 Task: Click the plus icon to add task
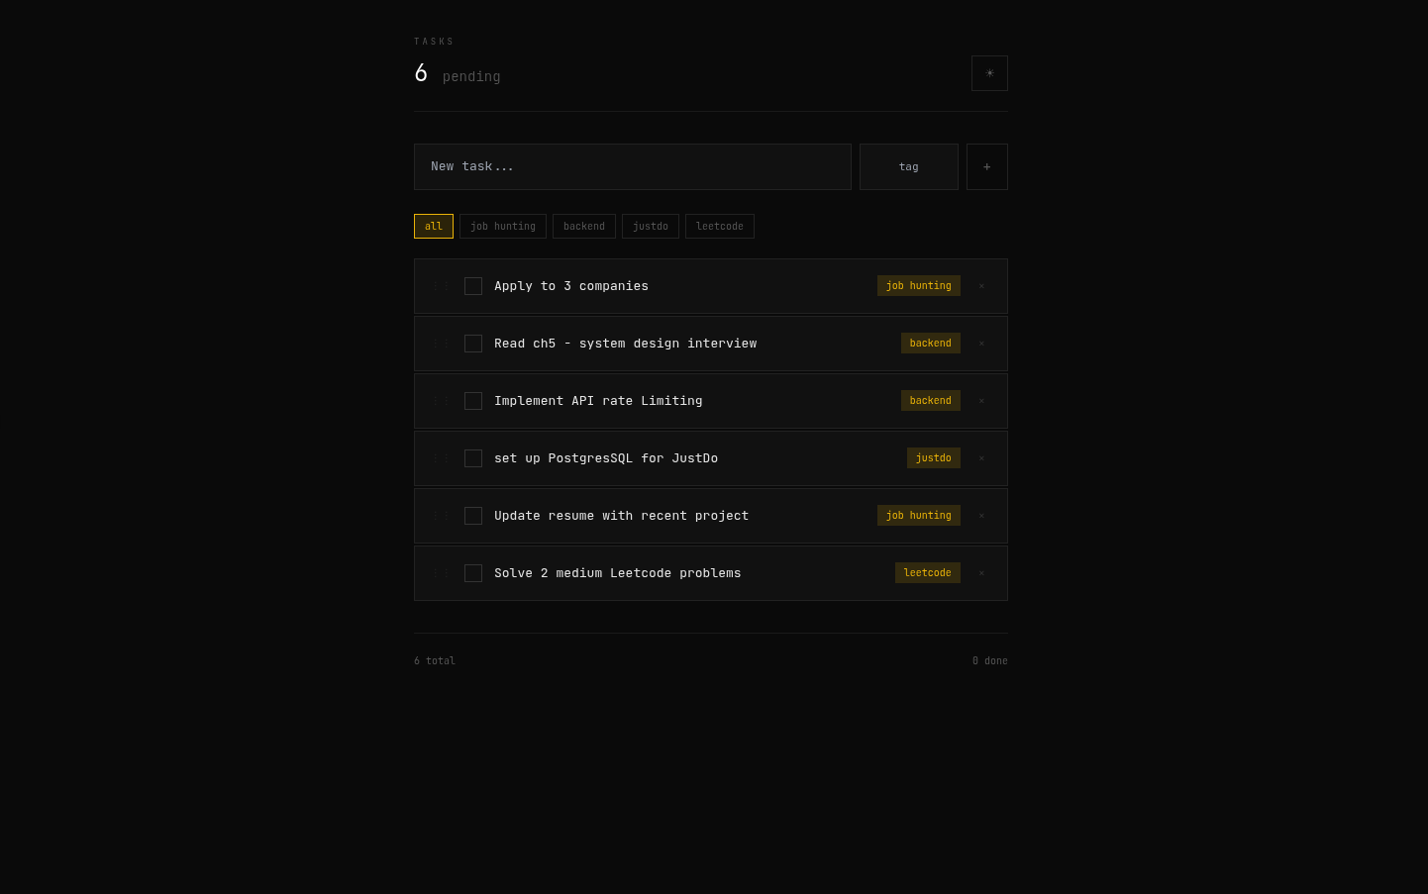point(986,167)
